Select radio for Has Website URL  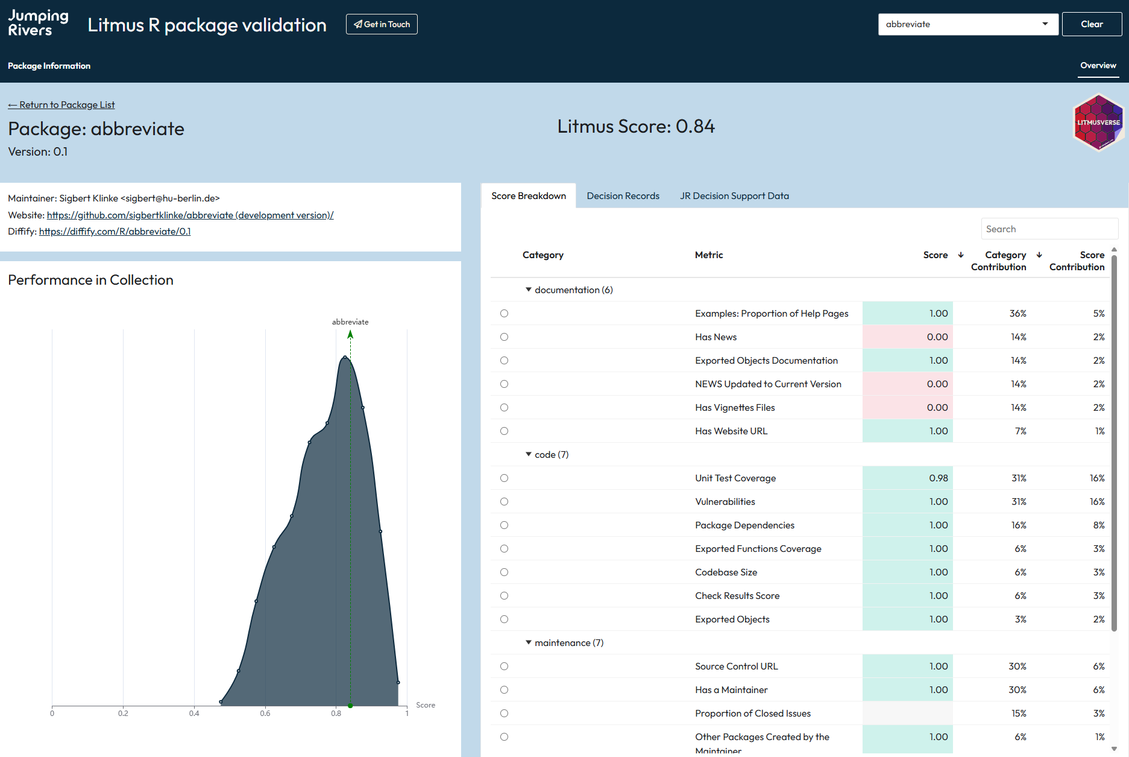[504, 431]
